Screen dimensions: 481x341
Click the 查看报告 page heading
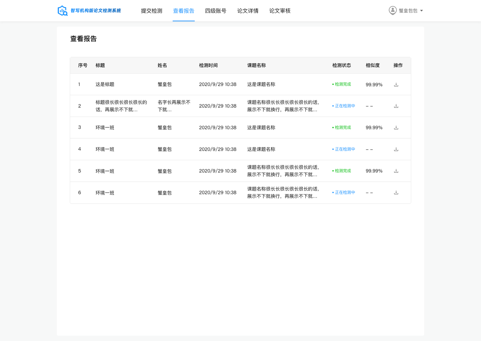coord(83,39)
